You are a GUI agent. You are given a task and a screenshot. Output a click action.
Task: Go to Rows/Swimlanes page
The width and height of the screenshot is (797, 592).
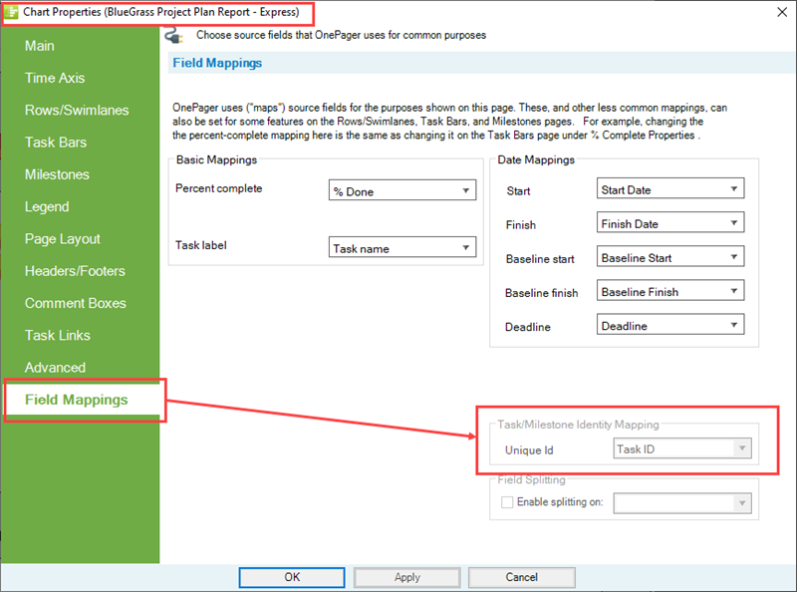77,110
